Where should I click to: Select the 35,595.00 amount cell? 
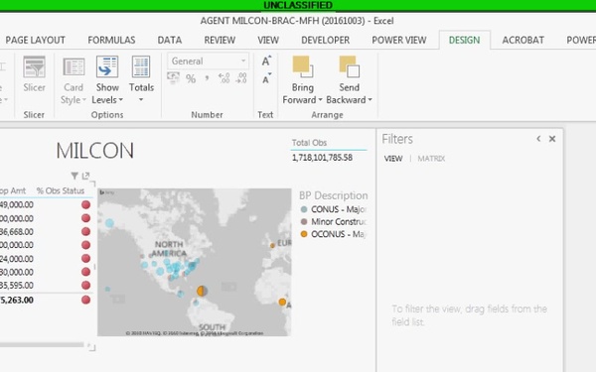point(17,285)
